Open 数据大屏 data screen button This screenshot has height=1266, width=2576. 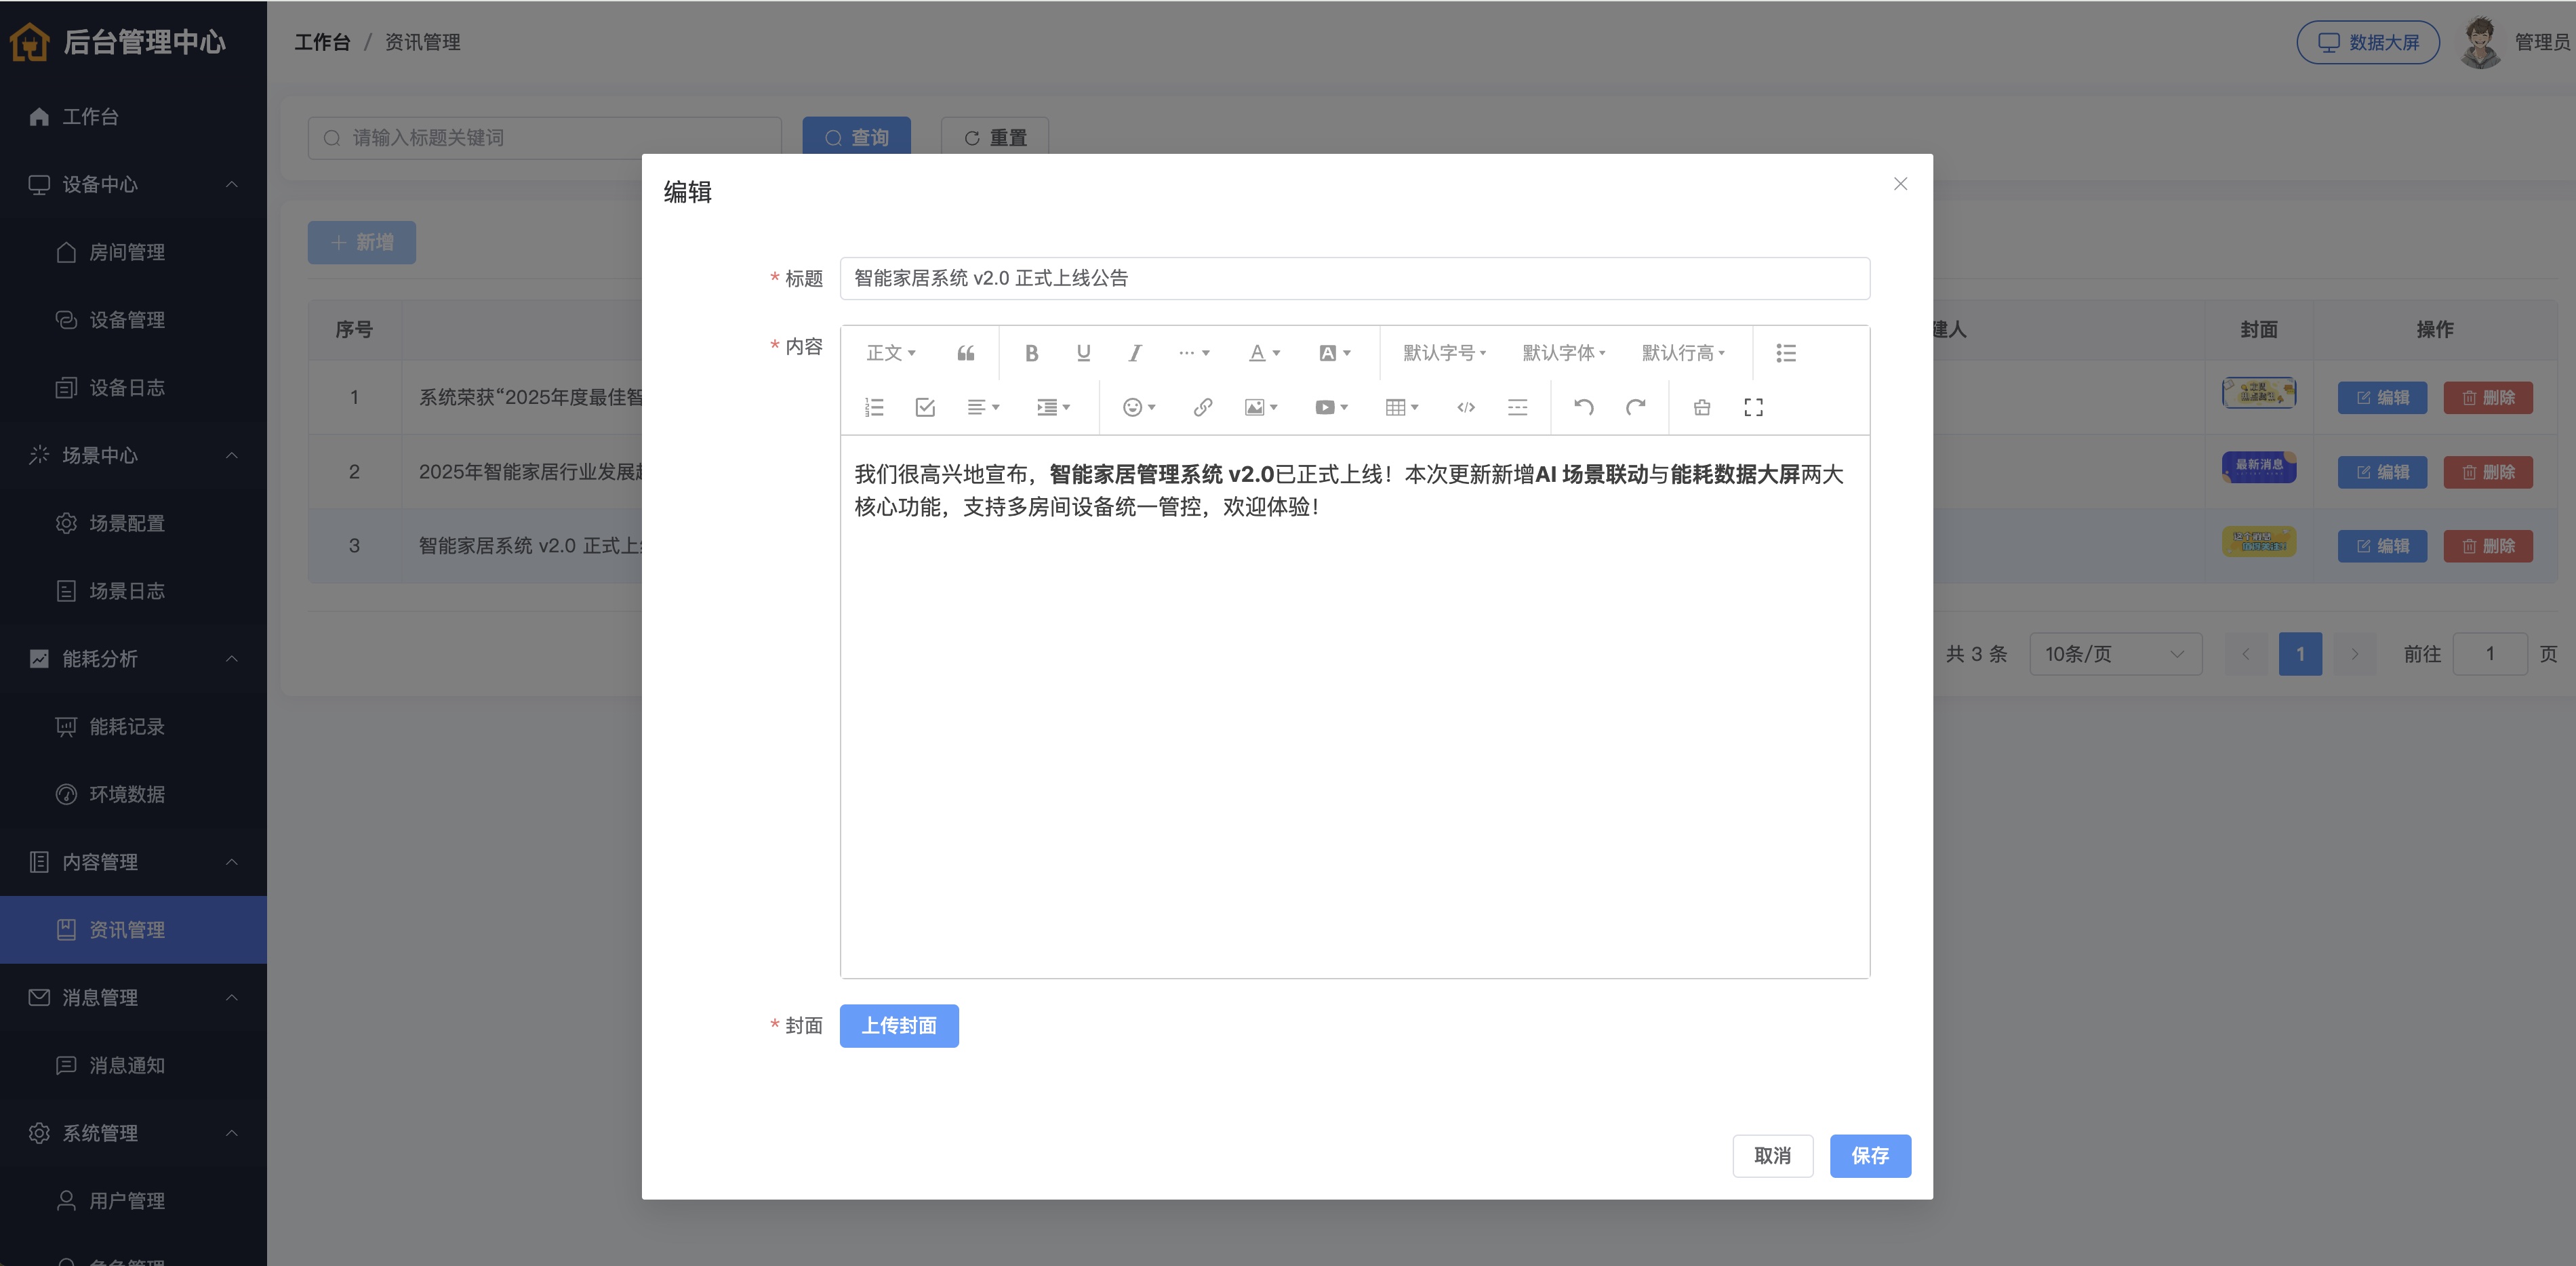point(2367,42)
